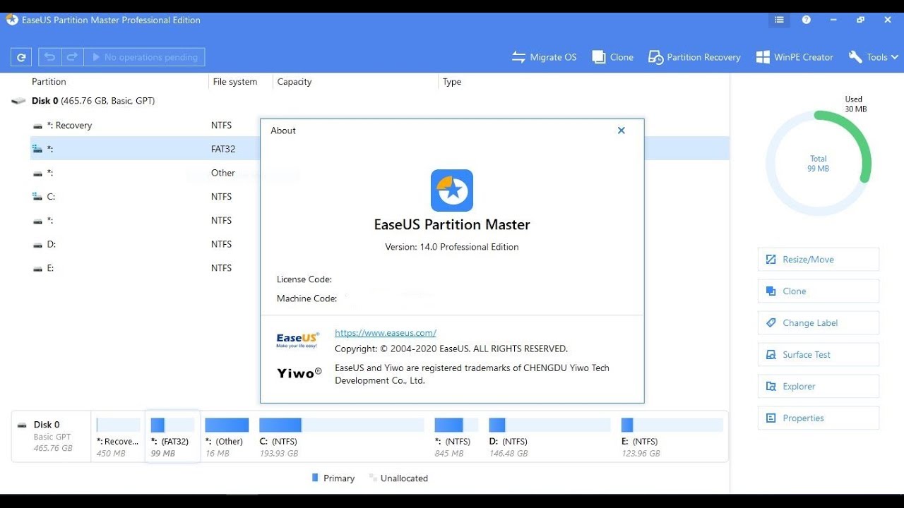Select the Other file system partition row

click(145, 173)
